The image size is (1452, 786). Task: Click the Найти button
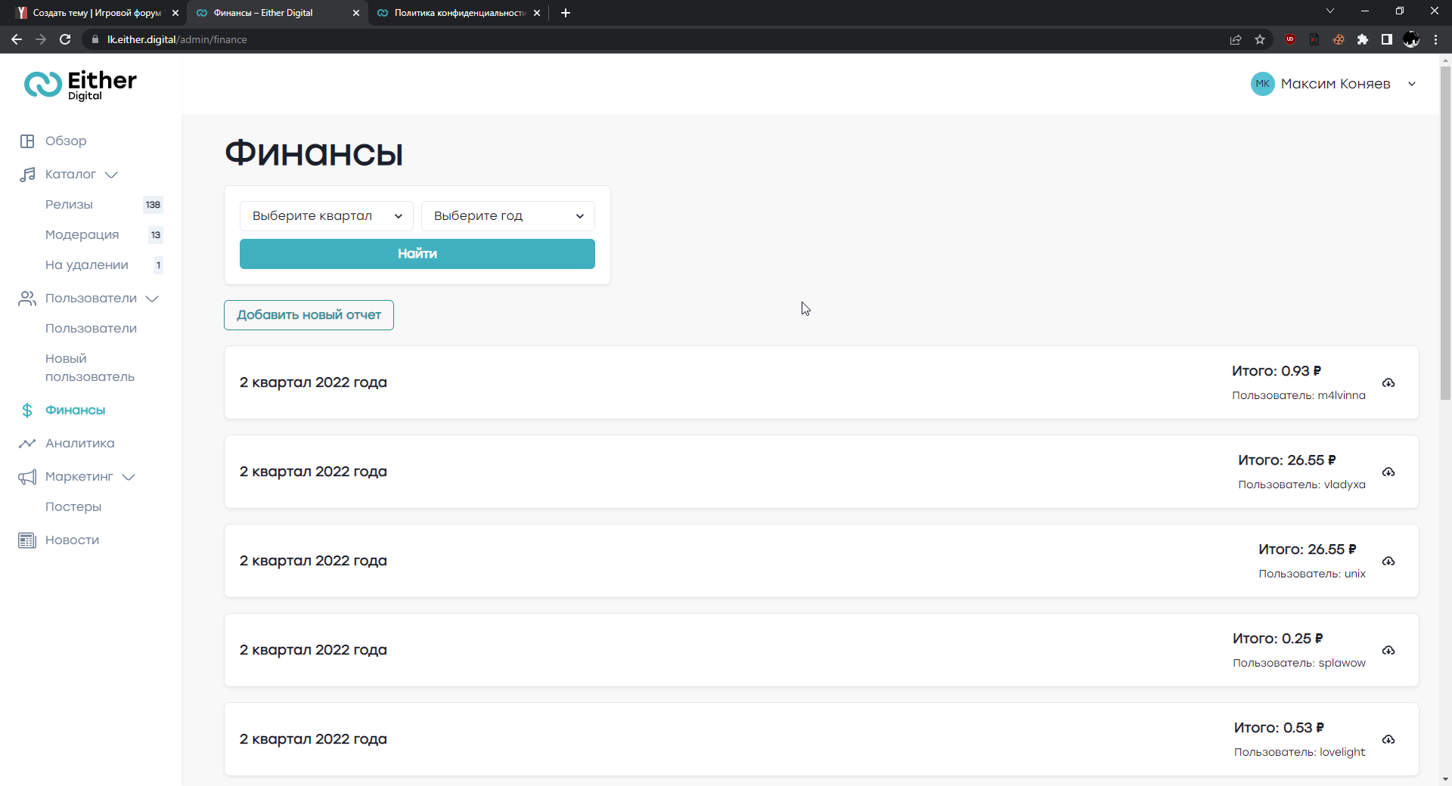(x=417, y=254)
